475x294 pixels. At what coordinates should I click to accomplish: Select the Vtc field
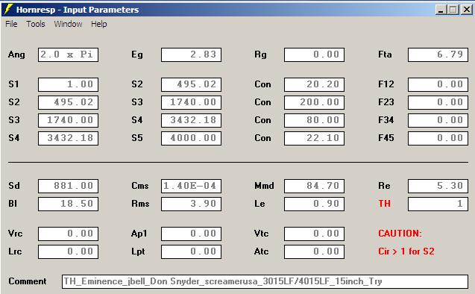pyautogui.click(x=314, y=234)
